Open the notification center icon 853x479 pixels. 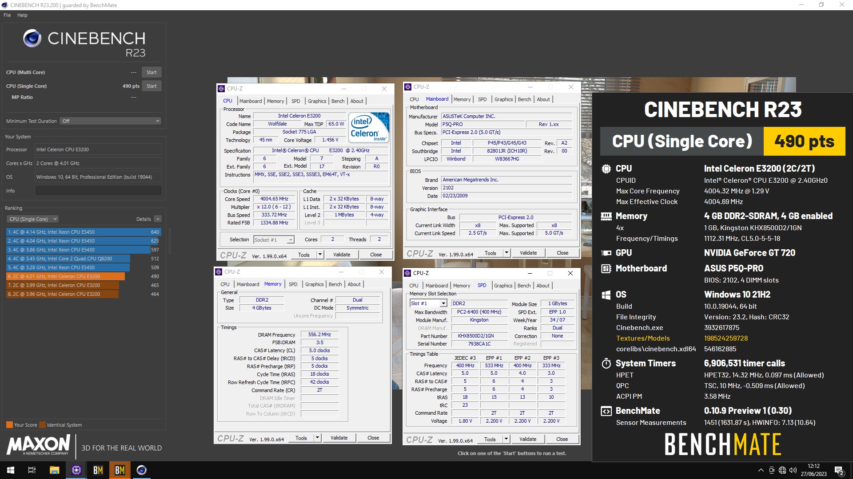click(x=839, y=470)
